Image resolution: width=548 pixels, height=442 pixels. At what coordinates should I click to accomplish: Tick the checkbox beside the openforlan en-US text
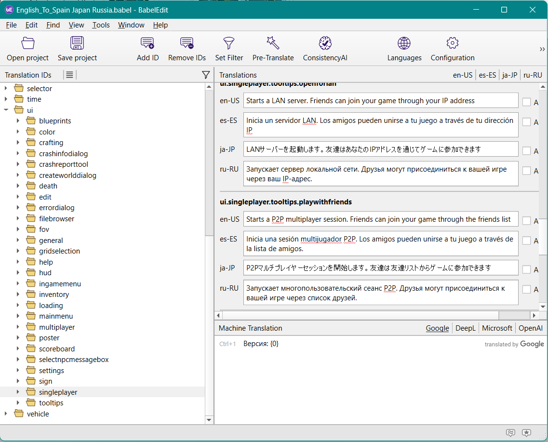526,102
